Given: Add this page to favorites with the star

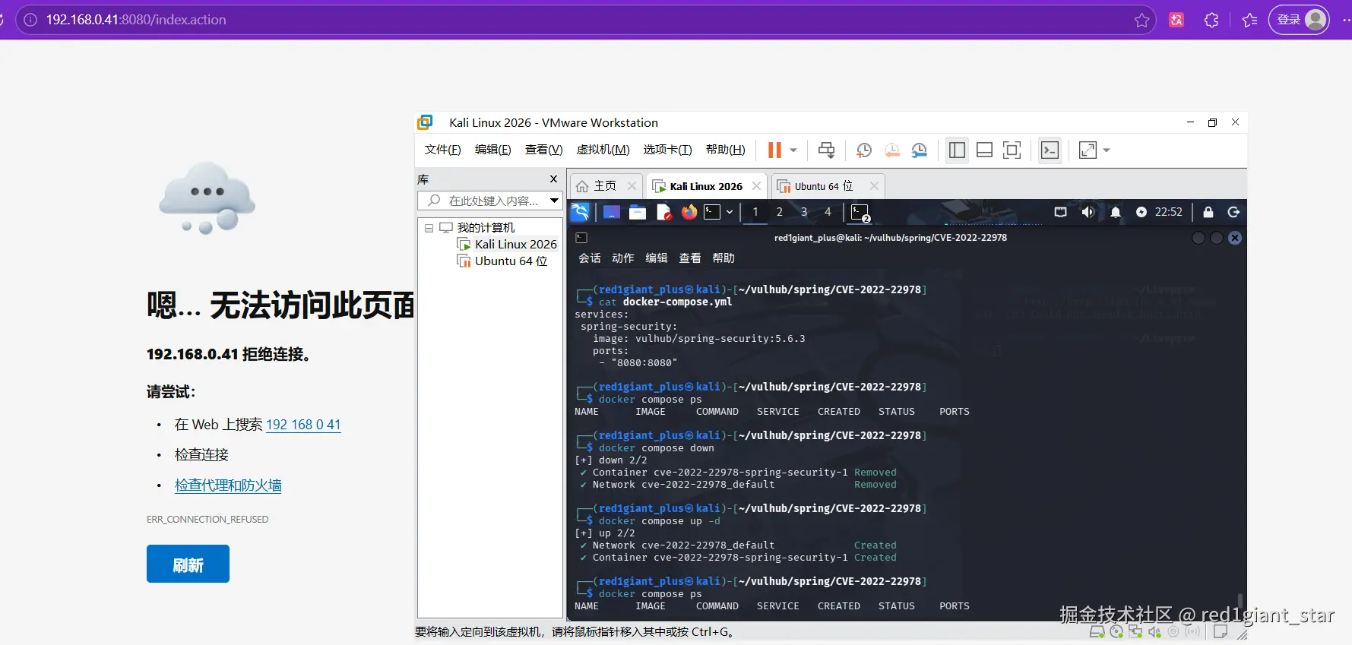Looking at the screenshot, I should tap(1141, 20).
